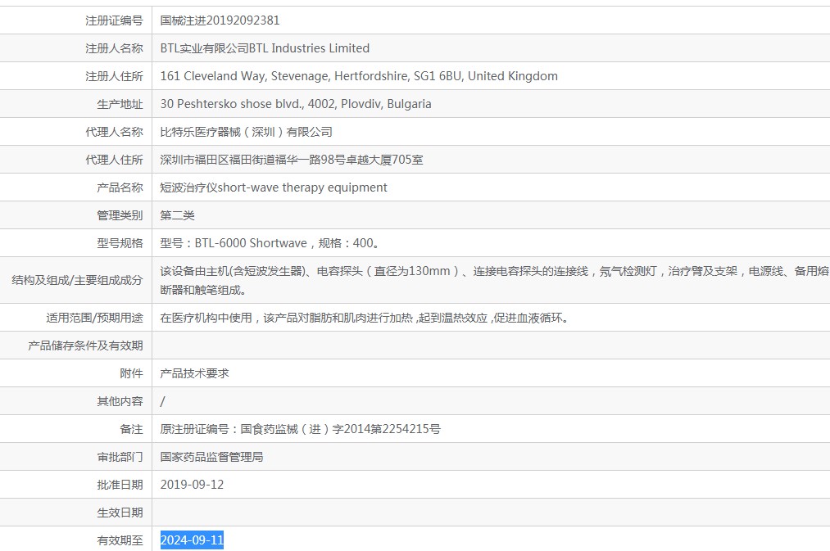
Task: Click approving department 国家药品监督管理局
Action: click(211, 457)
